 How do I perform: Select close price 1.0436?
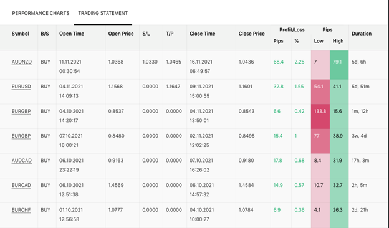[246, 62]
